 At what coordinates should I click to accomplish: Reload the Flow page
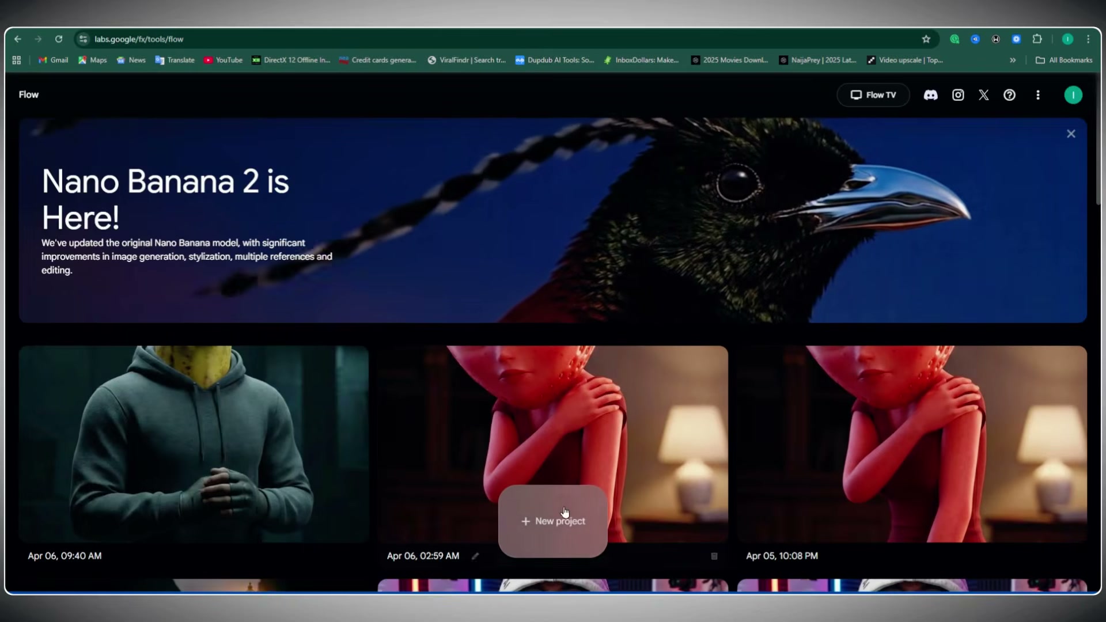pos(59,39)
